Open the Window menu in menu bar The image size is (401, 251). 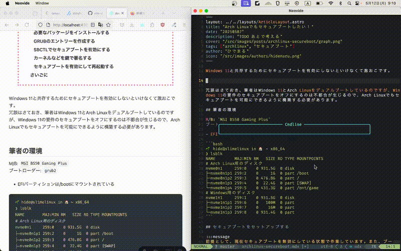(42, 4)
